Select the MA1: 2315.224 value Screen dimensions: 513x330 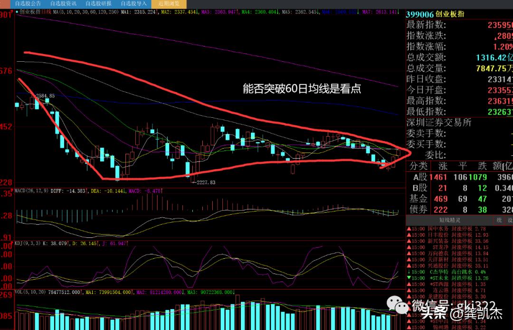(x=139, y=12)
